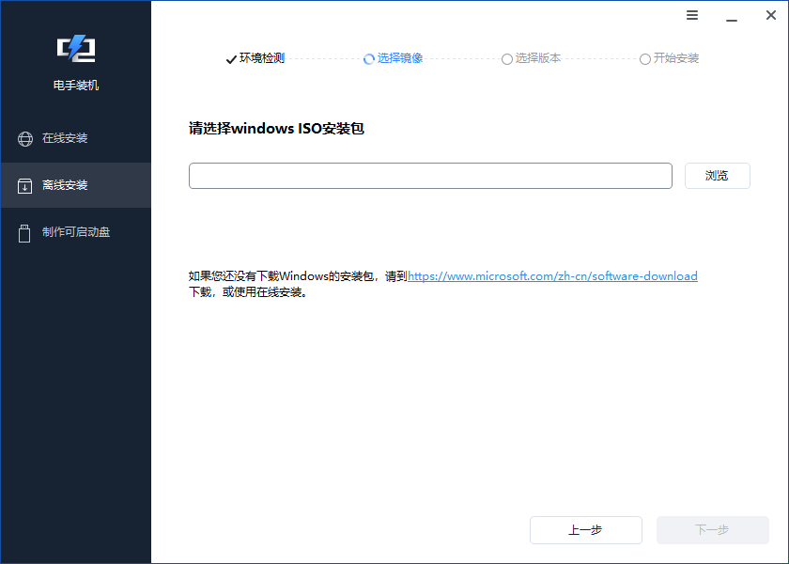The height and width of the screenshot is (564, 789).
Task: Click the 下一步 button
Action: 712,529
